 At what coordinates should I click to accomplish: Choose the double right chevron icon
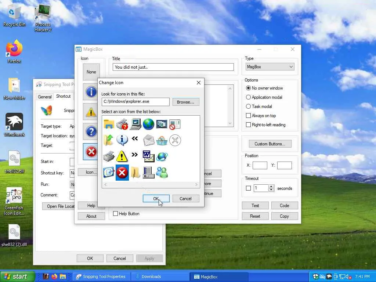(135, 155)
